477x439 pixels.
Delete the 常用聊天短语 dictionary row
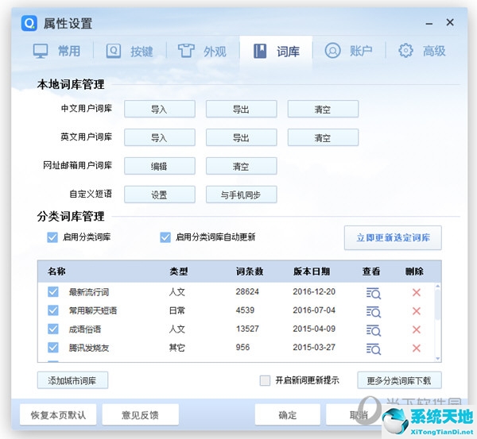pos(416,311)
